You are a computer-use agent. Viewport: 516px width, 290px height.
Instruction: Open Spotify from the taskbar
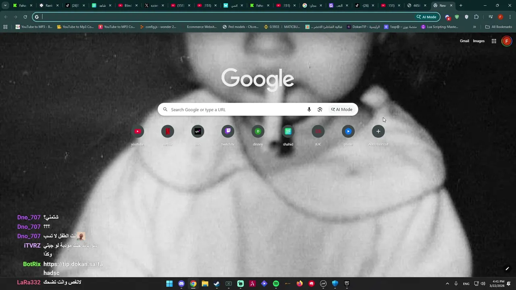[x=276, y=284]
